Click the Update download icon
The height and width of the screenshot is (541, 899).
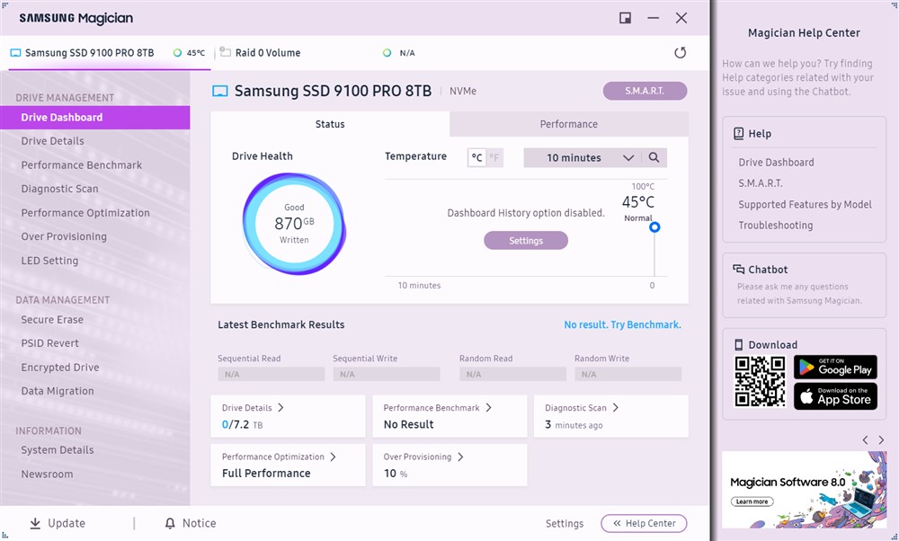coord(36,523)
